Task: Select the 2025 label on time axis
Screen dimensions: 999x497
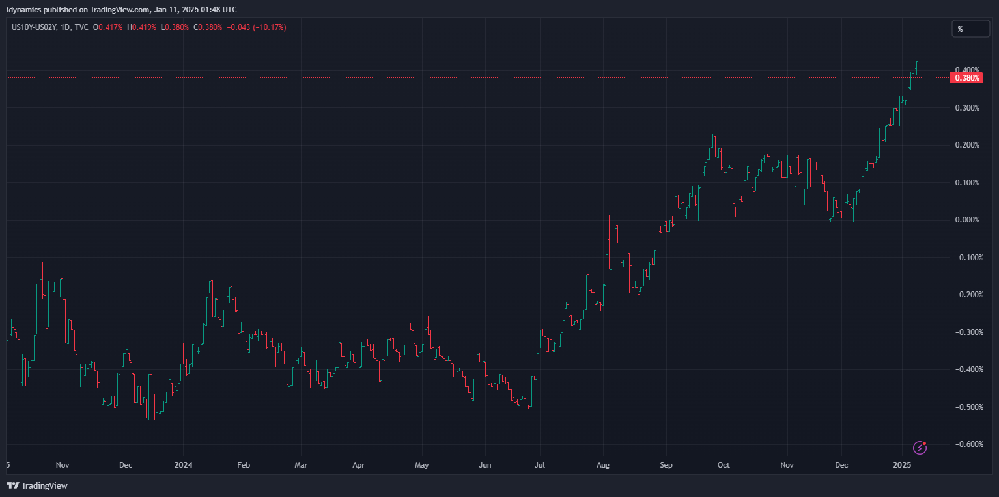Action: [x=901, y=465]
